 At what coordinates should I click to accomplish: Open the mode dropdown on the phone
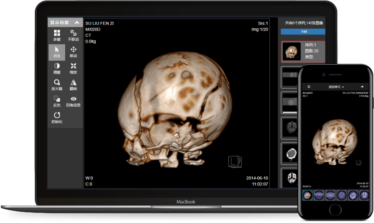[336, 87]
